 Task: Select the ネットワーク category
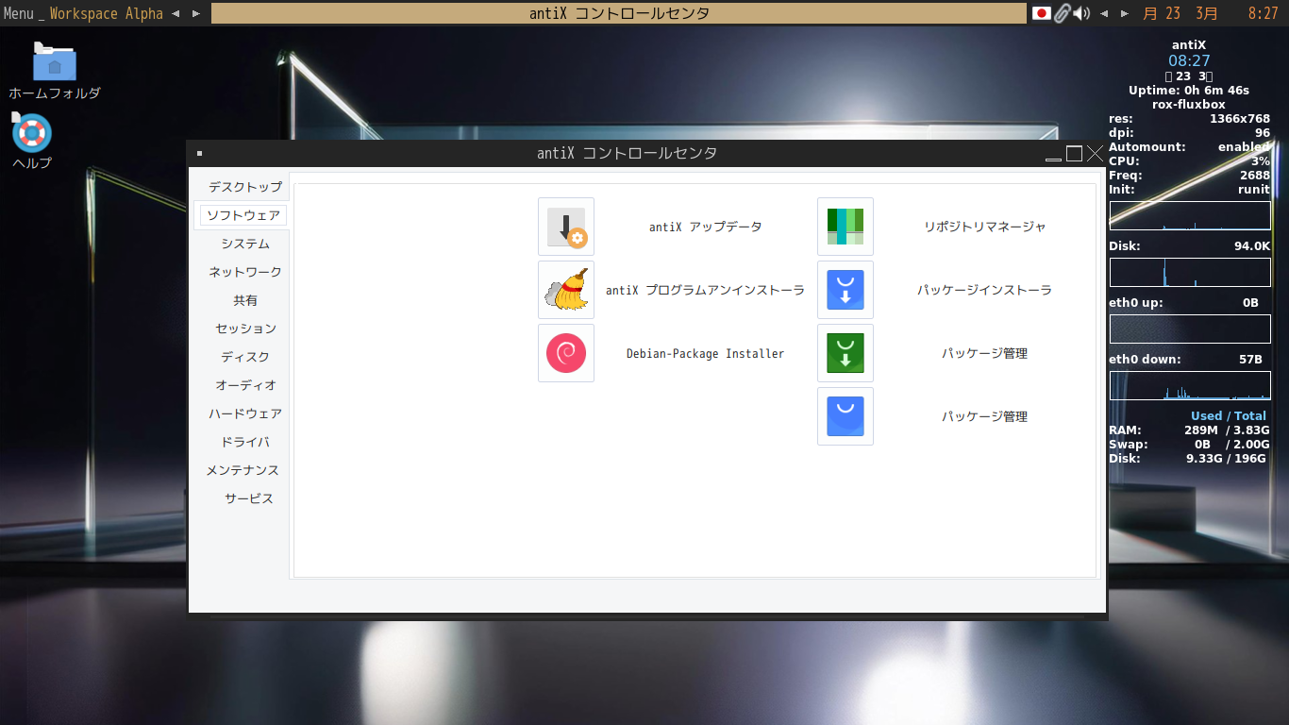(243, 272)
